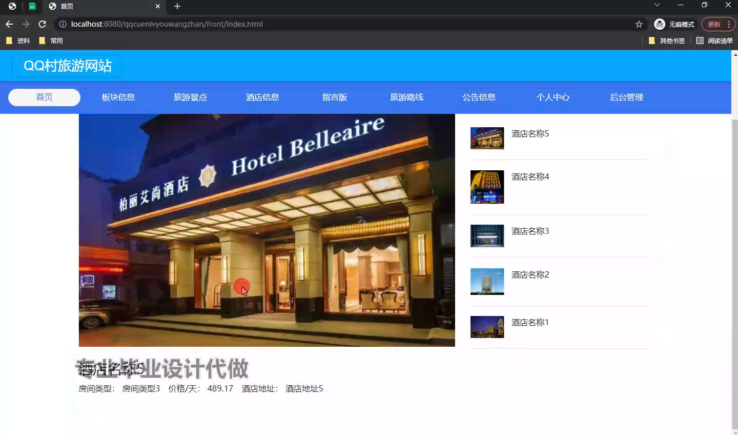Click the large Hotel Belleaire main image
Screen dimensions: 738x435
click(267, 230)
